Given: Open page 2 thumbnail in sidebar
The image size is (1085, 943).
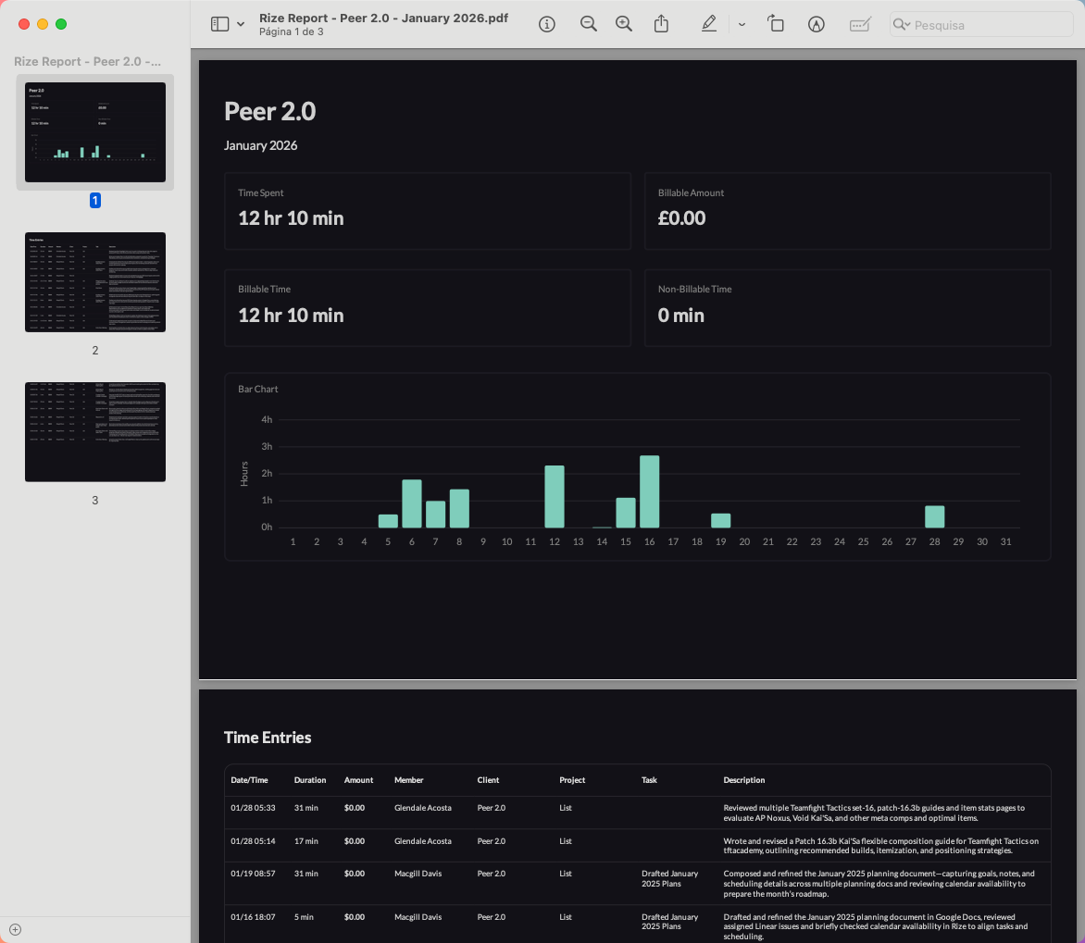Looking at the screenshot, I should tap(95, 282).
